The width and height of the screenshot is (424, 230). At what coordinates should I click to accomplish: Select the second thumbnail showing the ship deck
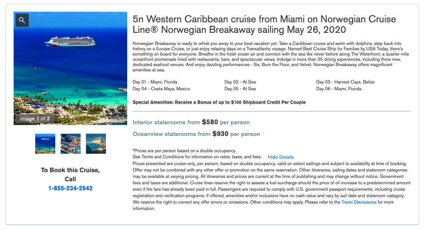[x=70, y=144]
